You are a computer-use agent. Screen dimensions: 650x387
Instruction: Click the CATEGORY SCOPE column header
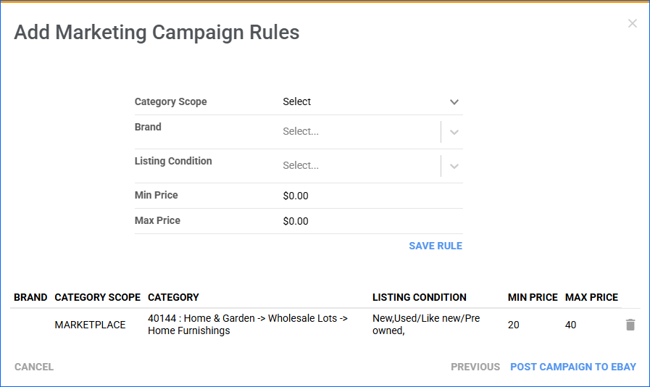(x=97, y=297)
